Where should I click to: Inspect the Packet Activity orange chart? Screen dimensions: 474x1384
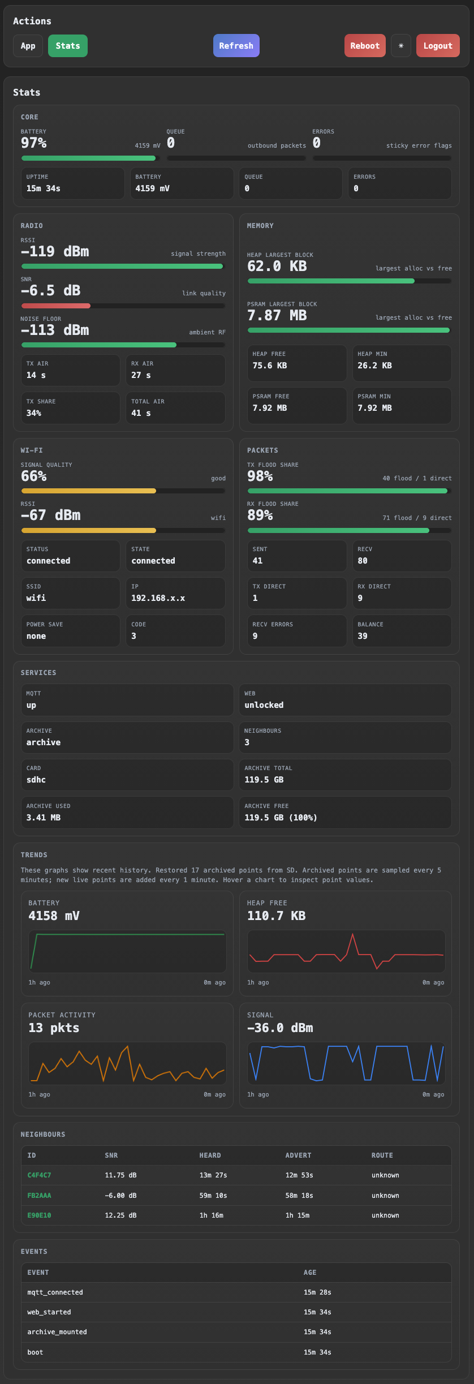click(x=127, y=1063)
